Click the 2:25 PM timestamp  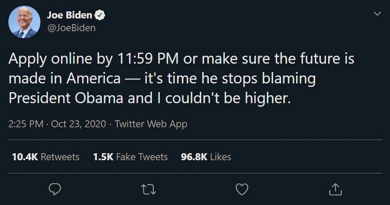pos(25,124)
